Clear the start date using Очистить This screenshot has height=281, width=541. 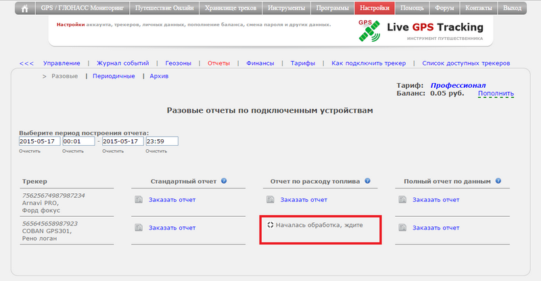[30, 151]
